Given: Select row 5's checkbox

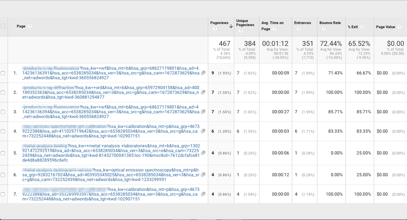Looking at the screenshot, I should pyautogui.click(x=3, y=153).
